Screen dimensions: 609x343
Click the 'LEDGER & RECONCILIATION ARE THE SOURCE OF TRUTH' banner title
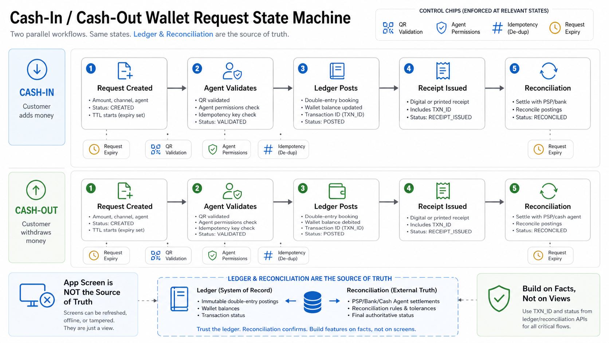tap(310, 279)
